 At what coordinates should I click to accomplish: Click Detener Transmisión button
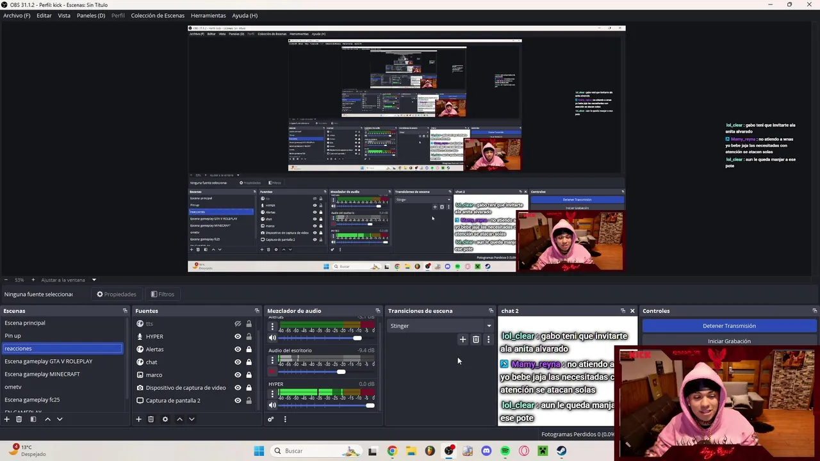coord(729,326)
